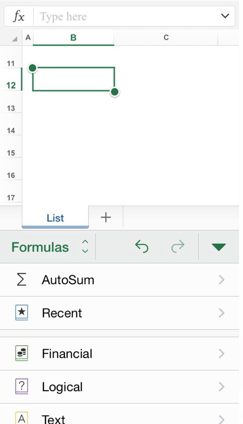Tap the AutoSum sigma icon

click(22, 279)
